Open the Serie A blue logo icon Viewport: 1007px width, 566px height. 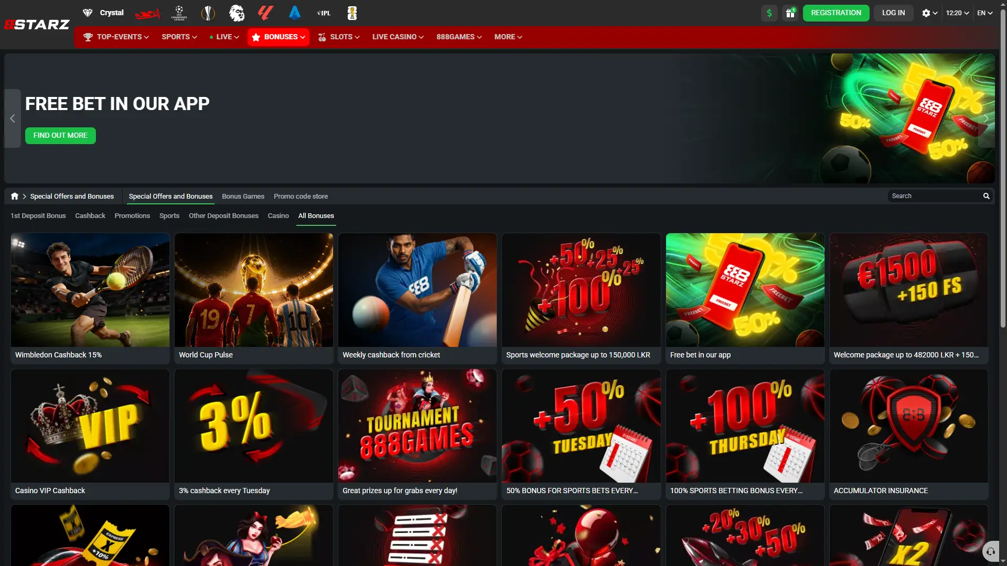tap(295, 13)
